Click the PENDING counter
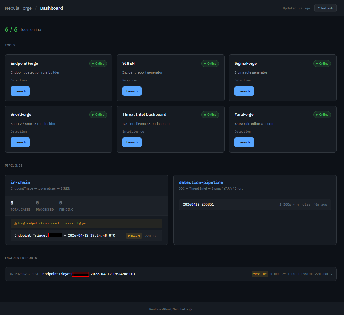The width and height of the screenshot is (344, 315). pos(66,206)
